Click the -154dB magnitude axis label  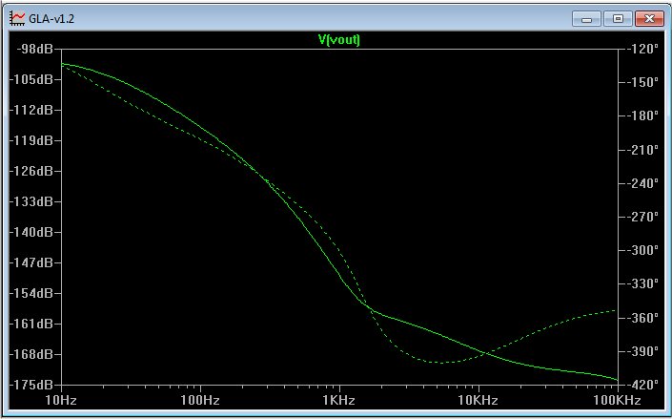click(31, 293)
